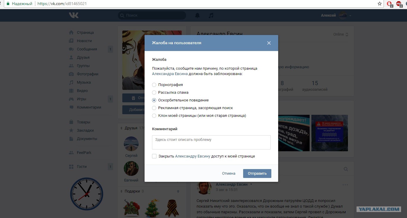
Task: Open the music note icon in the header
Action: point(211,15)
